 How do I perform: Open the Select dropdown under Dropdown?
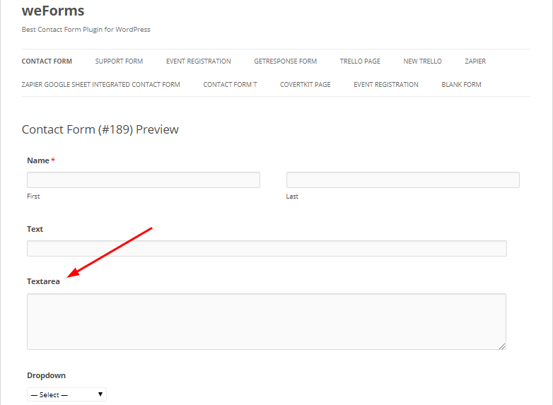point(66,394)
